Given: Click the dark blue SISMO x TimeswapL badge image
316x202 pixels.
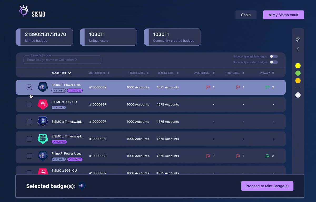Looking at the screenshot, I should pyautogui.click(x=43, y=121).
